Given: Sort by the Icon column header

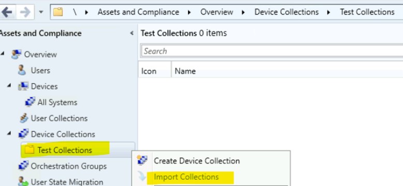Looking at the screenshot, I should click(x=154, y=69).
